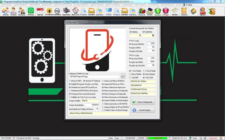Click the GRATO PELA PREFERENCIA message field
The height and width of the screenshot is (140, 225).
coord(99,113)
